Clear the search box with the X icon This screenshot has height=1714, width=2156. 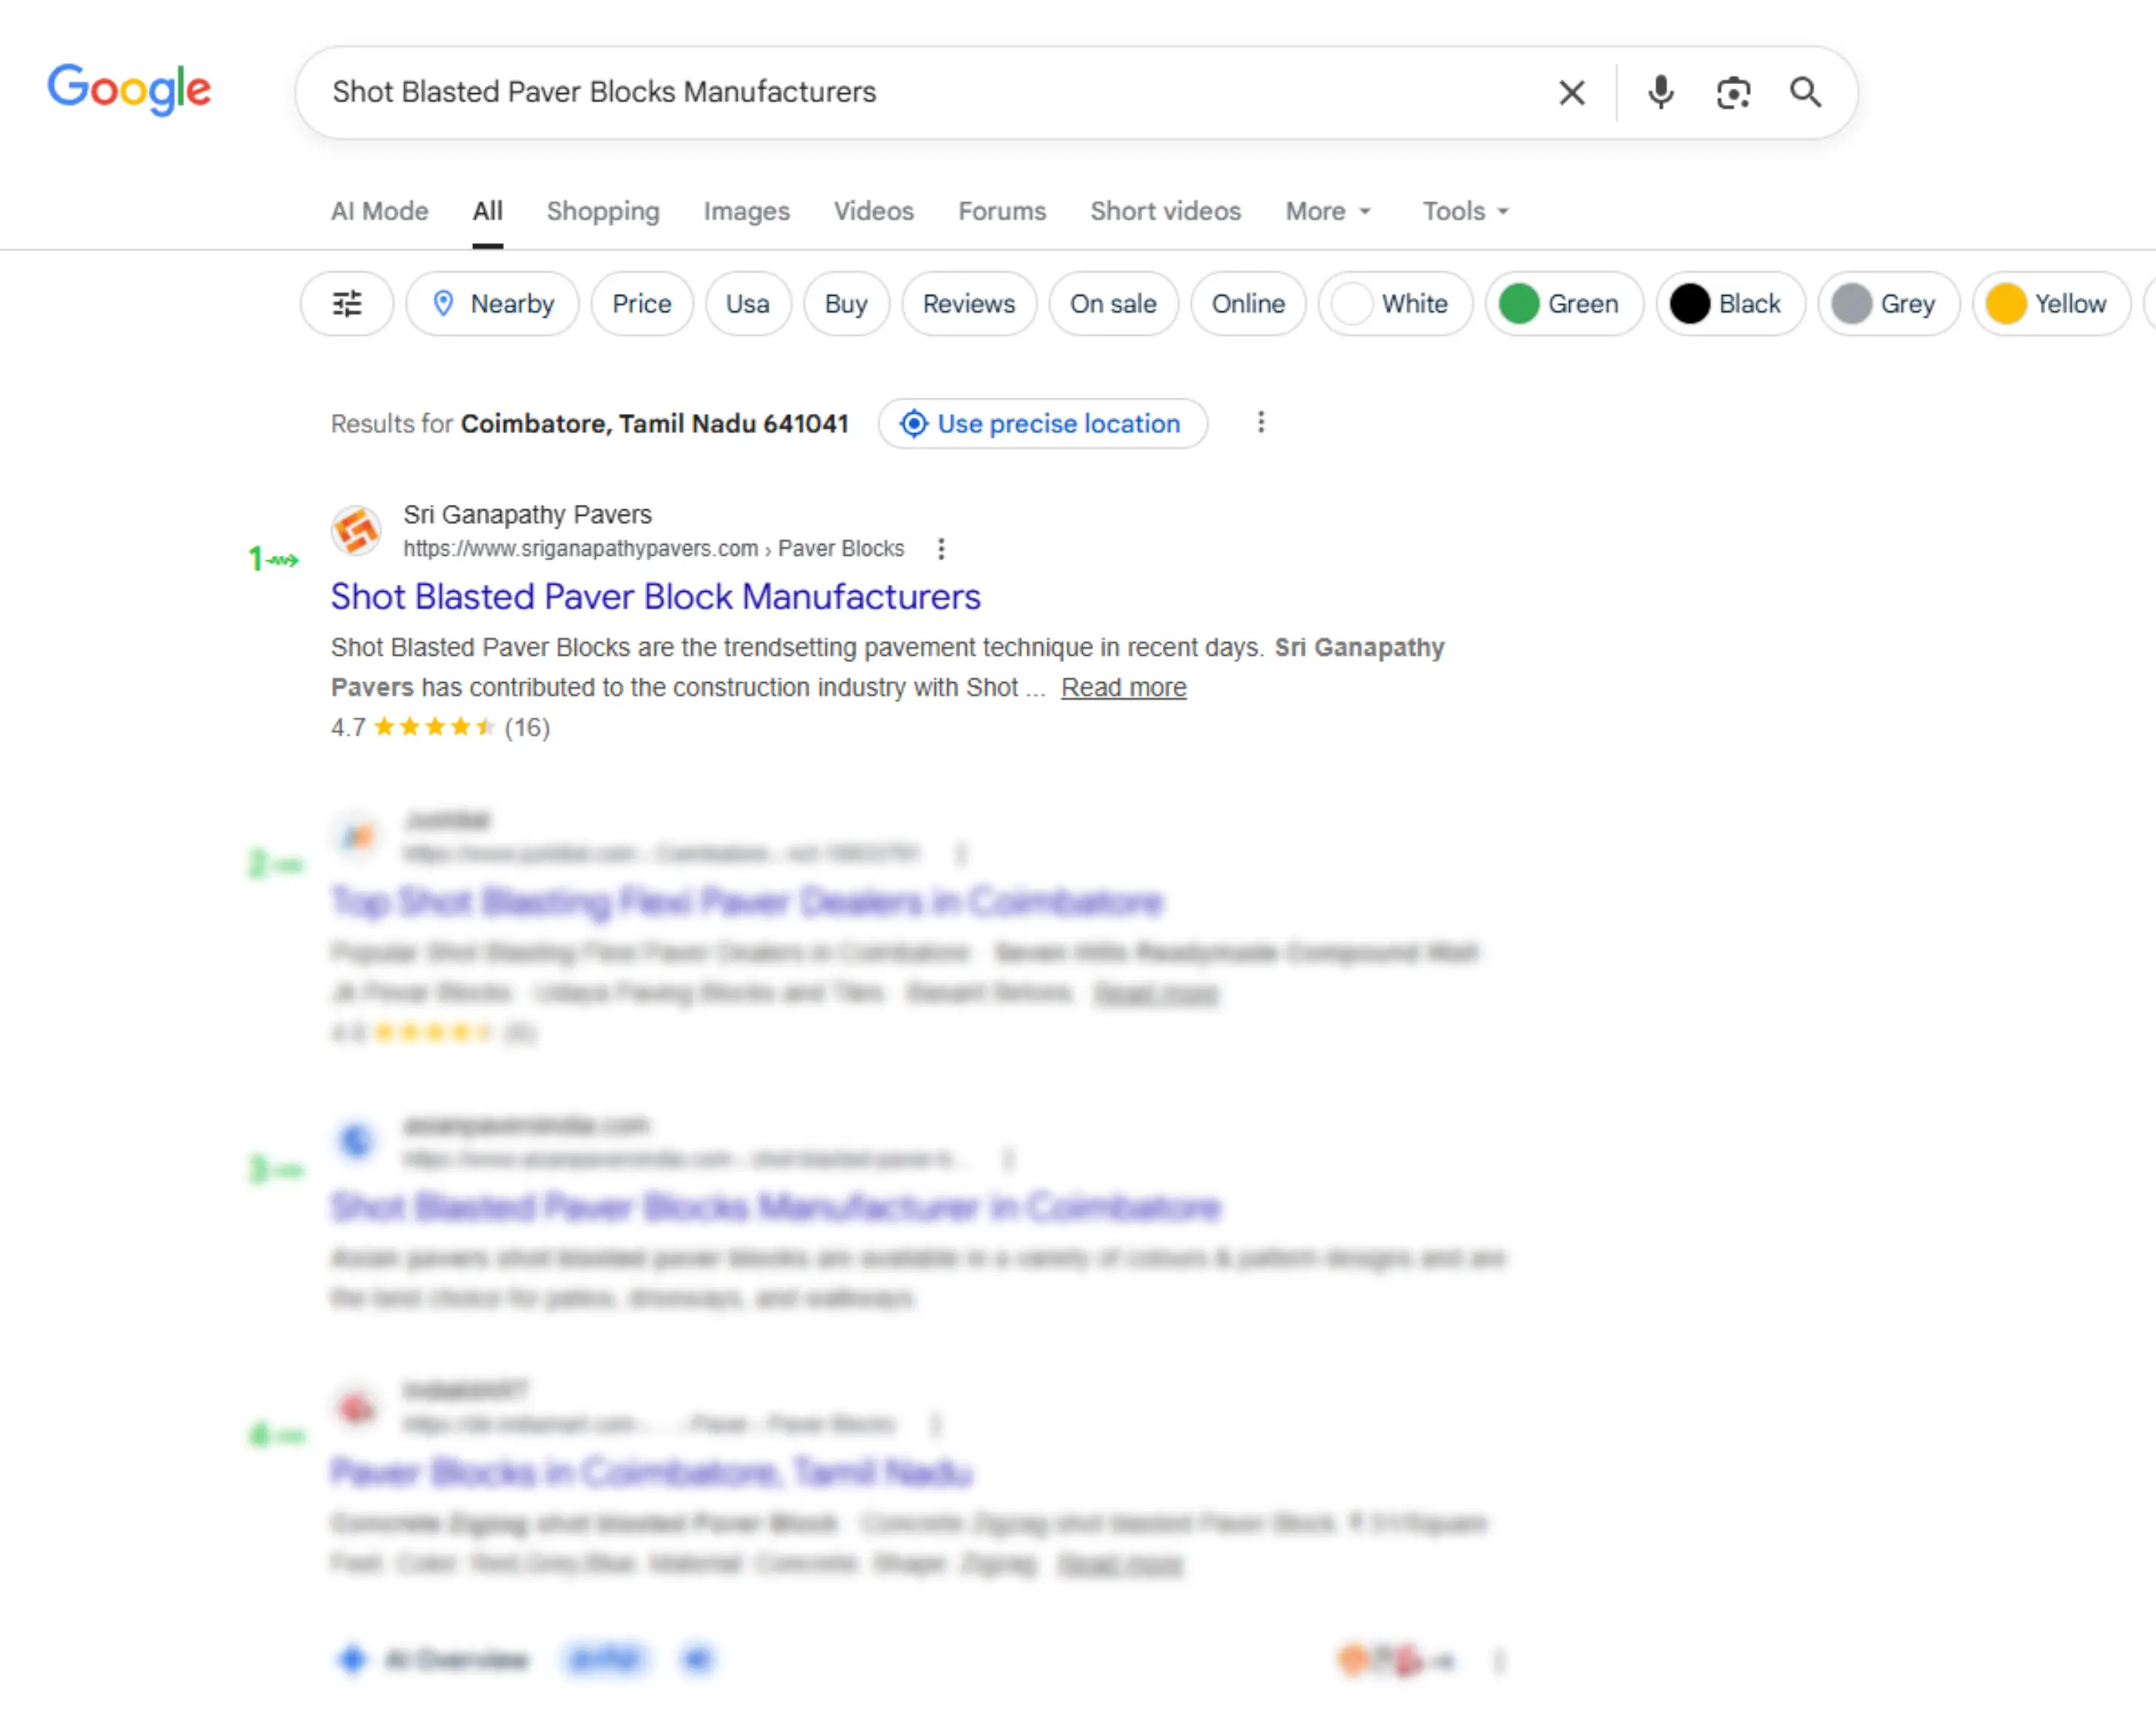(1571, 93)
